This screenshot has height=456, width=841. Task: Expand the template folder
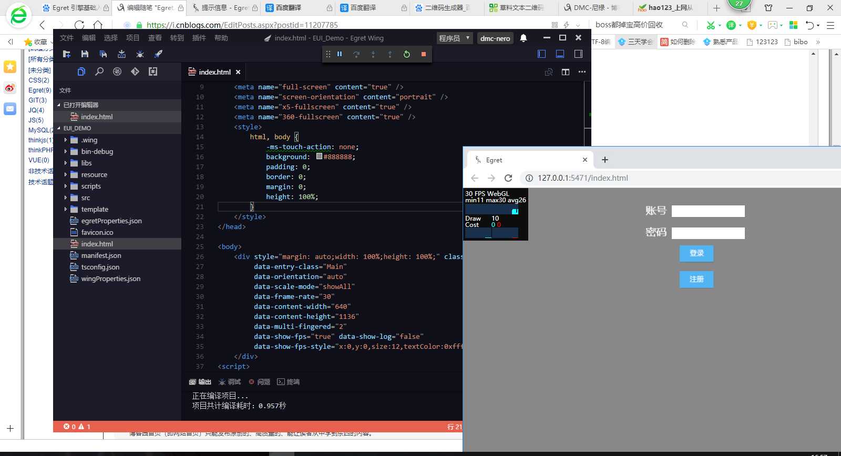[x=66, y=210]
